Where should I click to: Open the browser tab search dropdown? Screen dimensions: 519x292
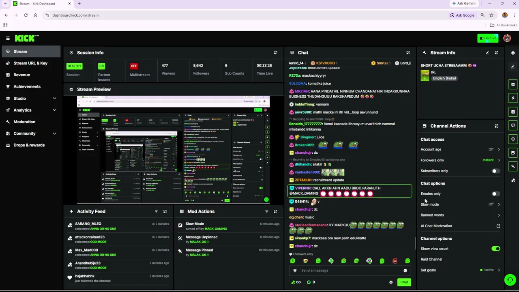tap(5, 4)
